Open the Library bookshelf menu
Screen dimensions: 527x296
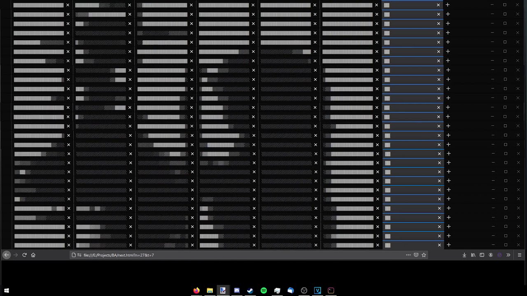[473, 255]
